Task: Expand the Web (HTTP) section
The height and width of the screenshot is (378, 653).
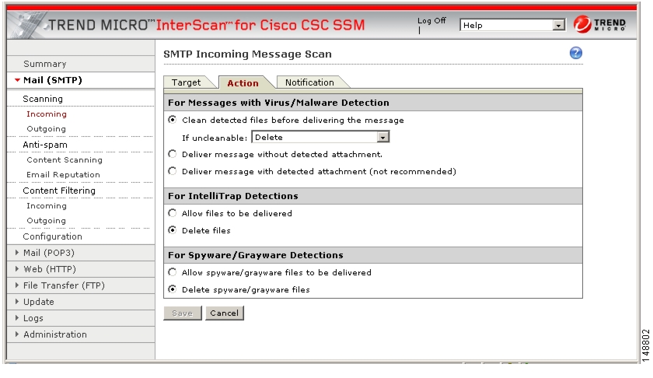Action: point(50,269)
